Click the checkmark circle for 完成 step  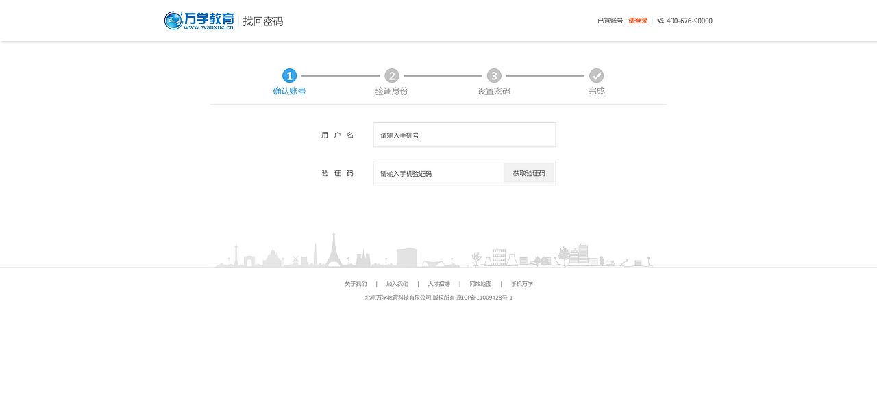pos(596,76)
